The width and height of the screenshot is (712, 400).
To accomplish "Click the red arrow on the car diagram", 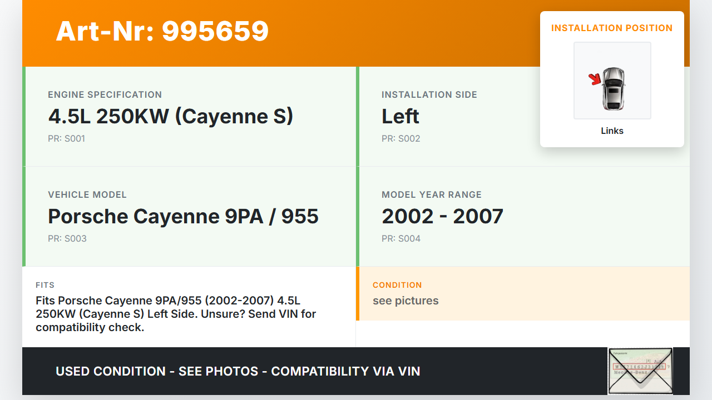I will tap(595, 79).
